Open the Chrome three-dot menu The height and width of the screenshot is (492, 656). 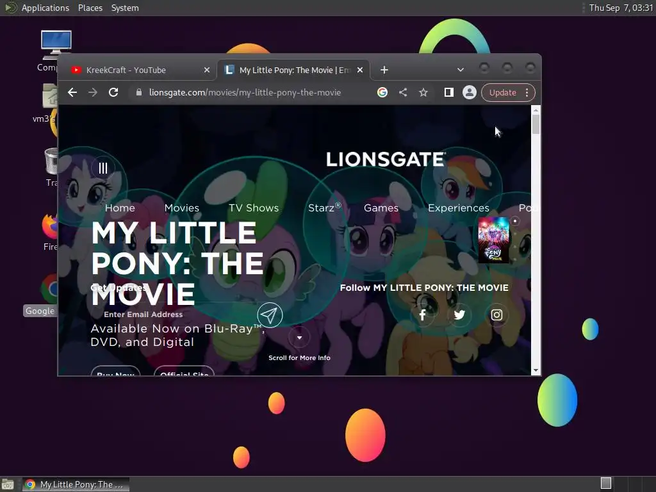527,92
